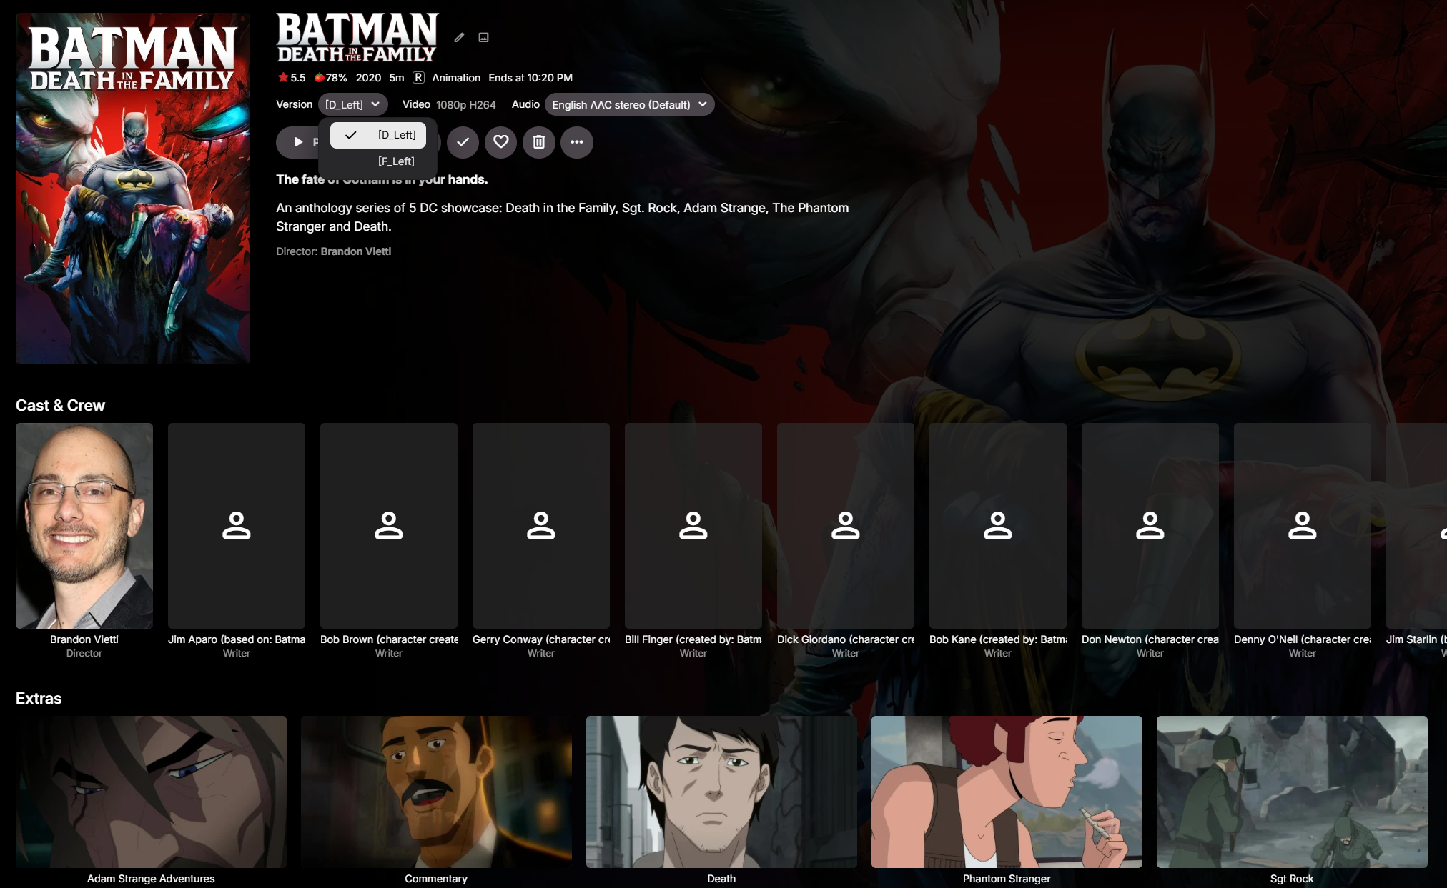Open Bob Brown's person placeholder card
This screenshot has width=1447, height=888.
389,526
